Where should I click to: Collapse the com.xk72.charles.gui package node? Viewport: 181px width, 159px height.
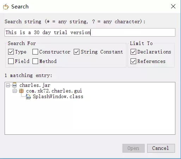pos(14,91)
